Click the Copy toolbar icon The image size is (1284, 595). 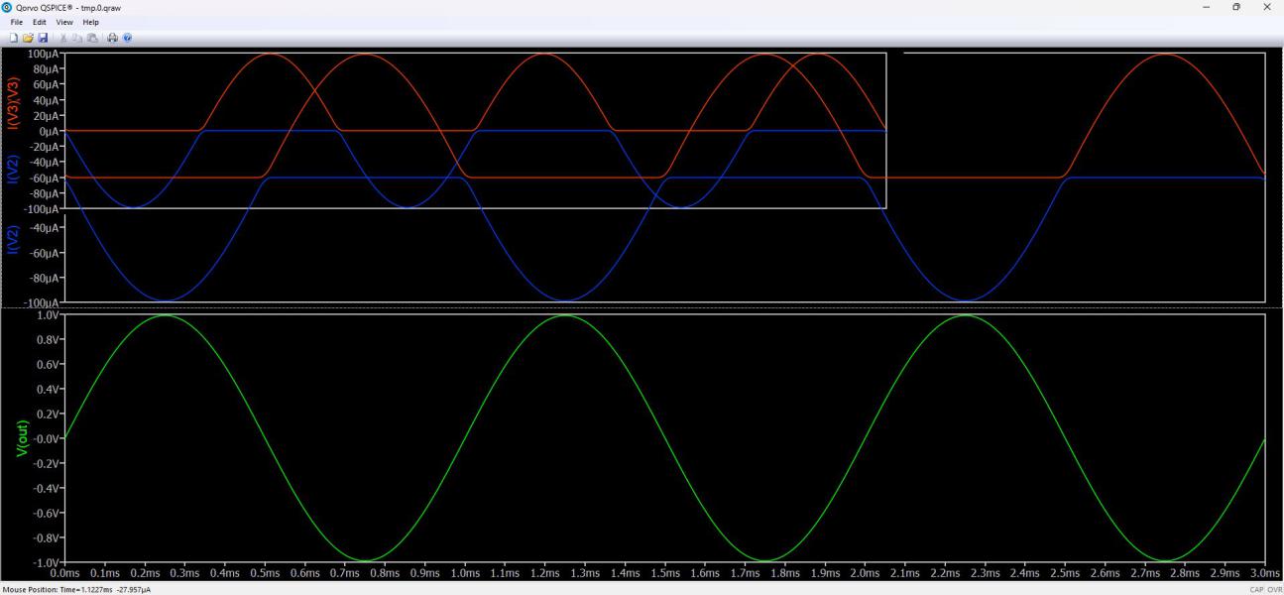[x=78, y=38]
